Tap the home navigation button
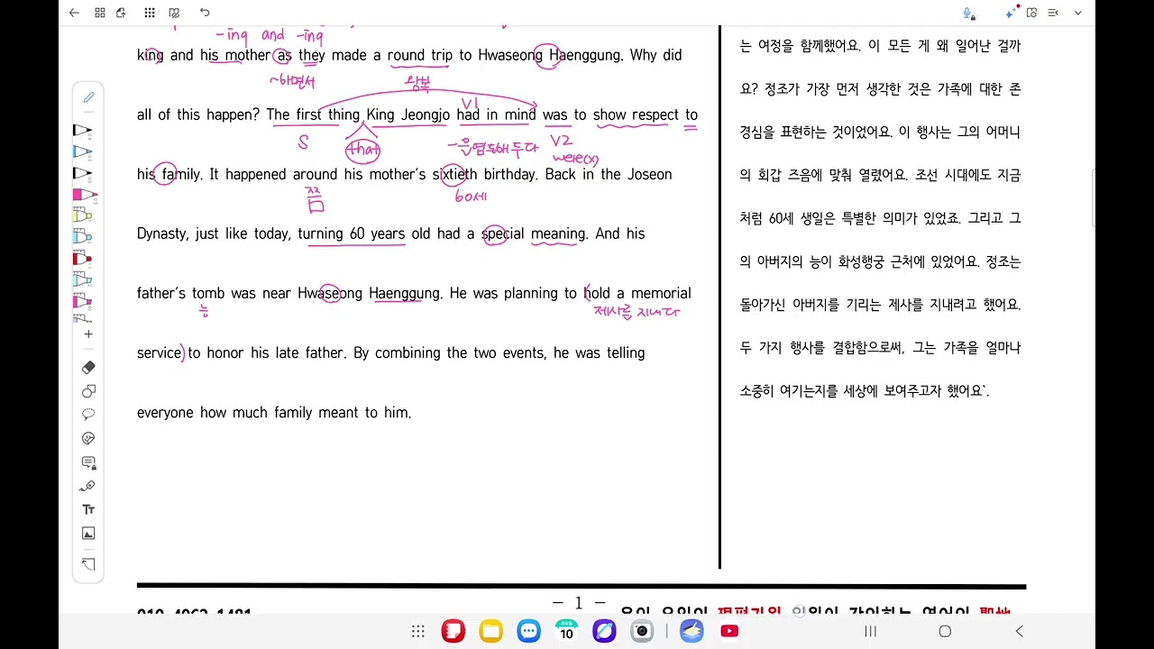The width and height of the screenshot is (1154, 649). (945, 631)
